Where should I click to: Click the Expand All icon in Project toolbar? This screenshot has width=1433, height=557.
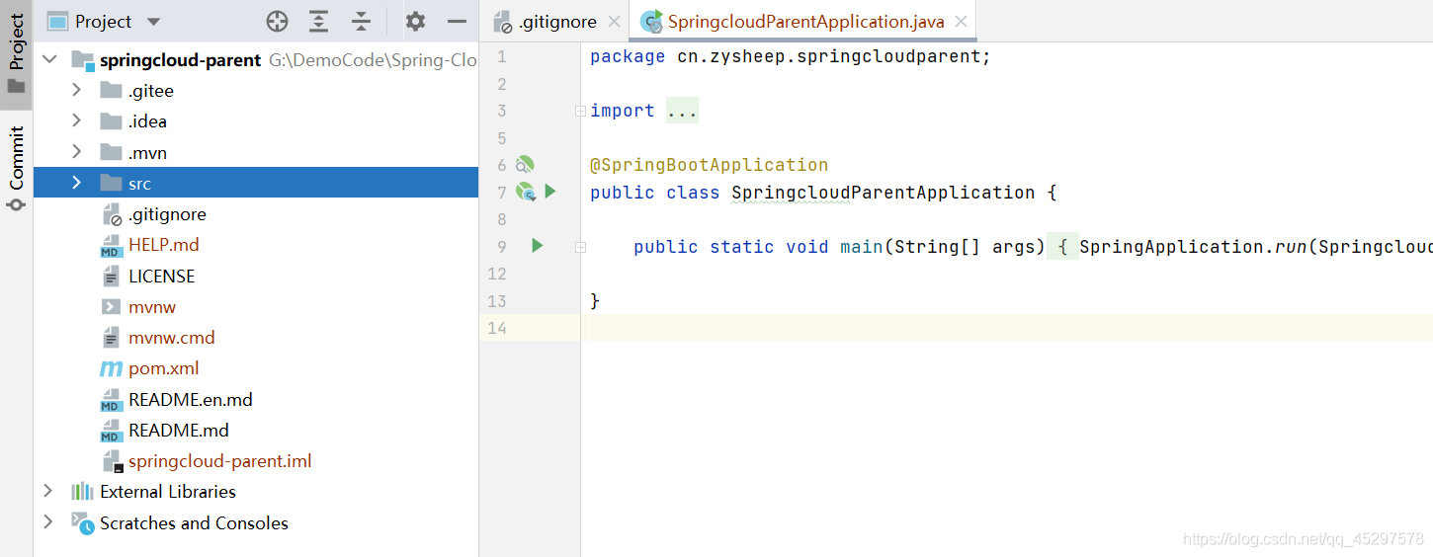[x=318, y=22]
